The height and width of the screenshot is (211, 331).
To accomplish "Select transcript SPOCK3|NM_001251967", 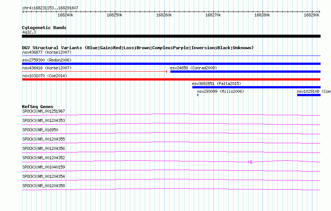I will tap(44, 111).
